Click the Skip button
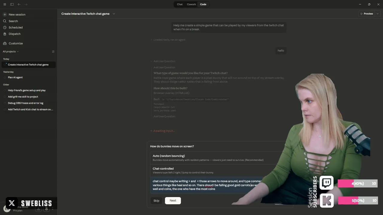This screenshot has height=215, width=383. tap(156, 201)
